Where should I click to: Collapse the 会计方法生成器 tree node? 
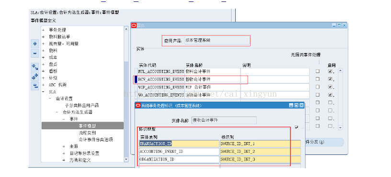(57, 112)
